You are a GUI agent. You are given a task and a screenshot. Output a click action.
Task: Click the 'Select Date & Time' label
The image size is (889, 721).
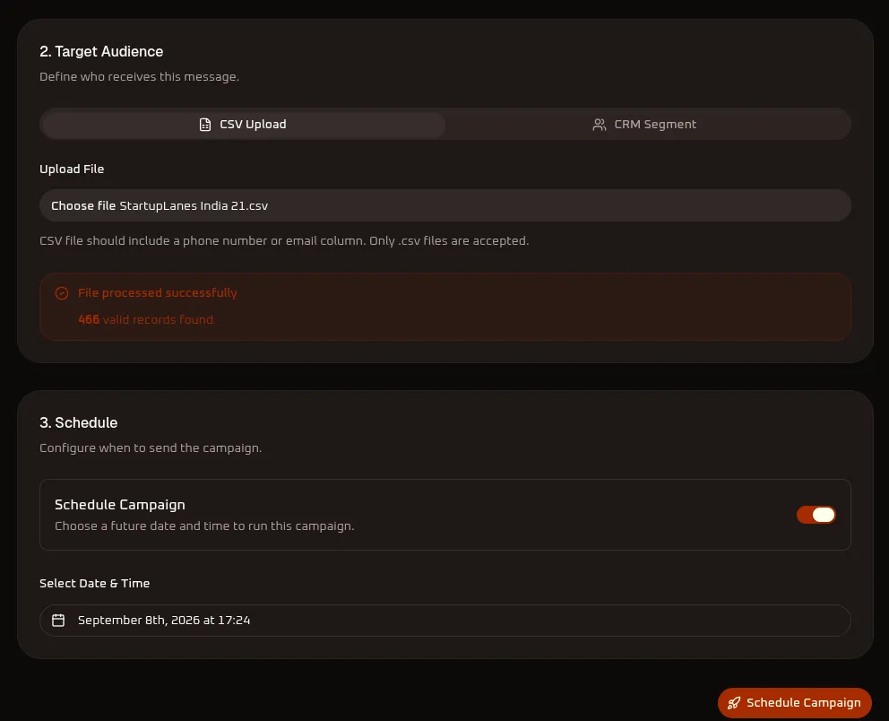[x=95, y=583]
